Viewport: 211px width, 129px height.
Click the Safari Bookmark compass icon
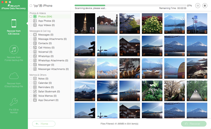(x=35, y=91)
